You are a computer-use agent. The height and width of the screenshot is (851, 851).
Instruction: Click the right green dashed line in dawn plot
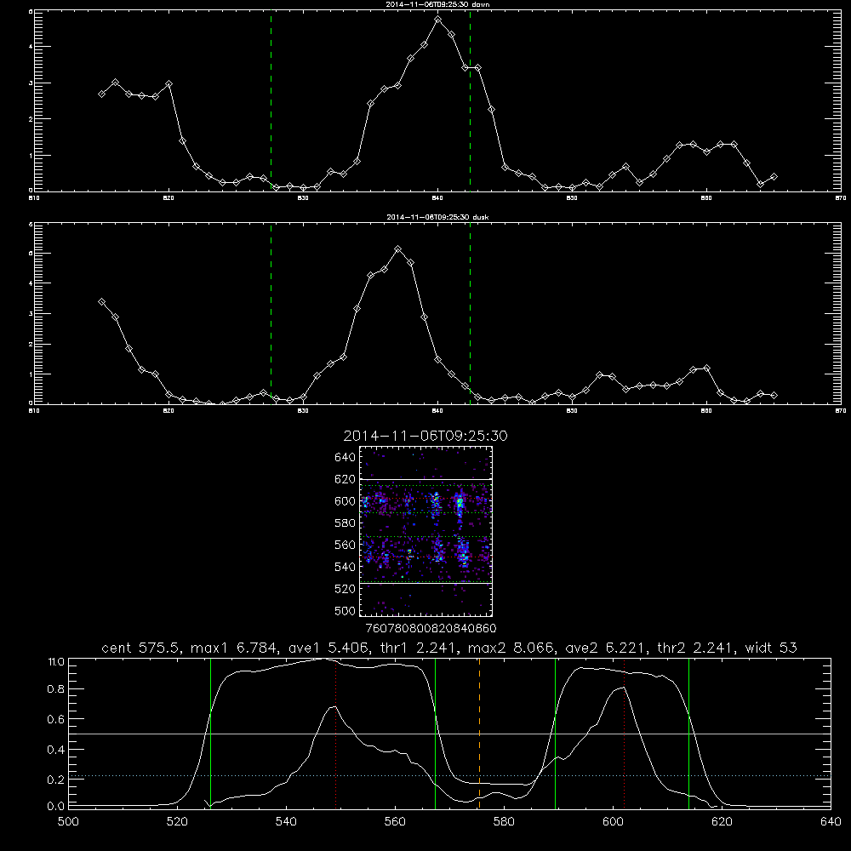[x=470, y=100]
